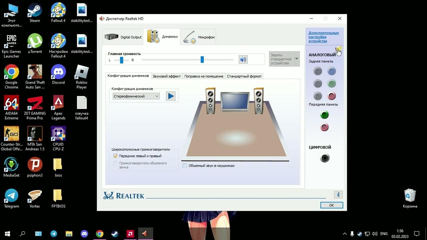
Task: Open Дополнительные настройки устройства link
Action: 324,37
